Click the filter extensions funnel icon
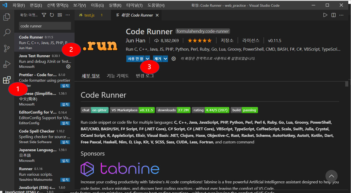 tap(44, 15)
